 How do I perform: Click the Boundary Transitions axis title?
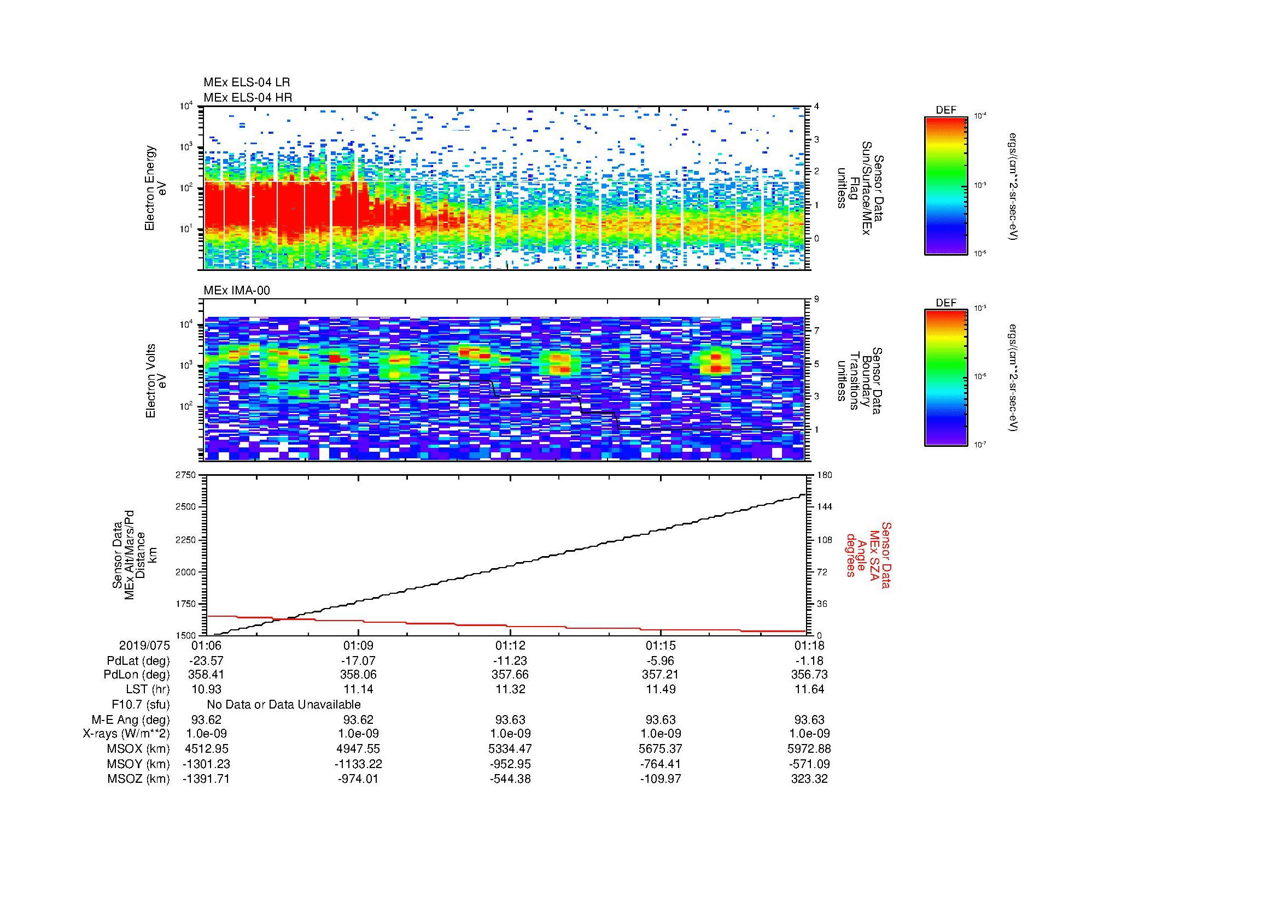860,381
